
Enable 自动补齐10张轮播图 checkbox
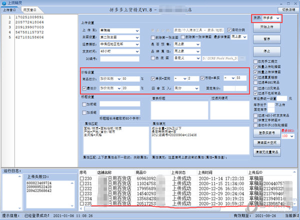point(255,125)
